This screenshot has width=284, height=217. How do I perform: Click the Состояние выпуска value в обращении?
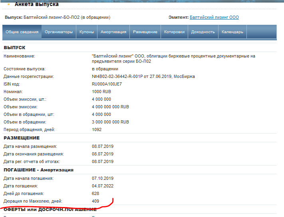(x=105, y=69)
